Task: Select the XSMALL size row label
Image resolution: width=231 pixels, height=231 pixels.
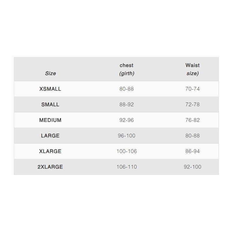Action: [x=50, y=89]
